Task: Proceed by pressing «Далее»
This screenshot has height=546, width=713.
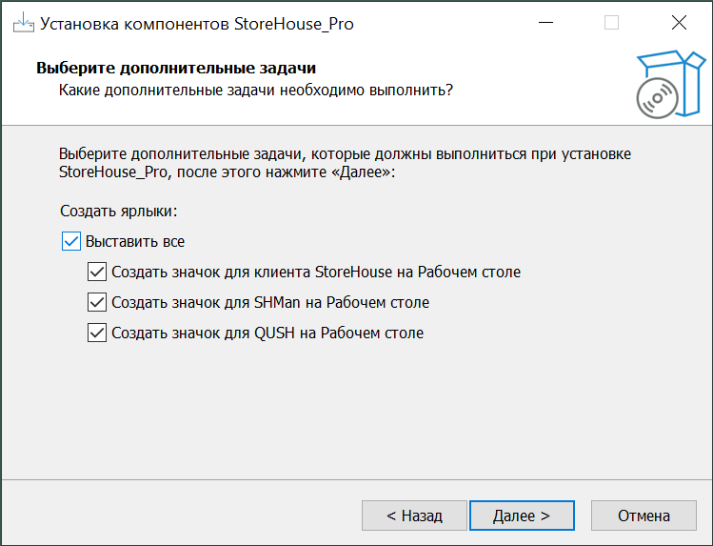Action: point(522,516)
